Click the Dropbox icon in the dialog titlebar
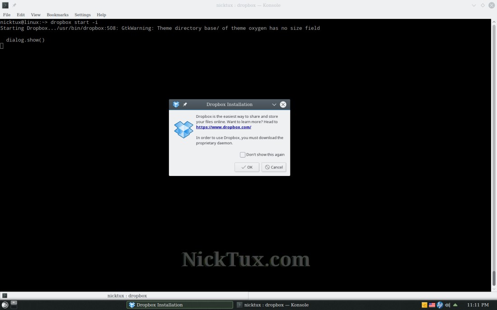Viewport: 497px width, 310px height. coord(176,104)
